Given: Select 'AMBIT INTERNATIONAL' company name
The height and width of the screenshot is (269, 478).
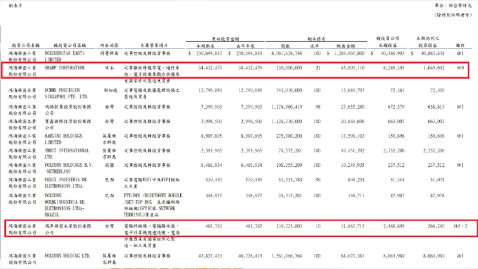Looking at the screenshot, I should 67,151.
